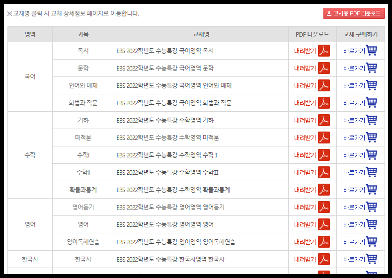Click PDF icon for 수학영역 수학 I
Image resolution: width=392 pixels, height=278 pixels.
[324, 155]
